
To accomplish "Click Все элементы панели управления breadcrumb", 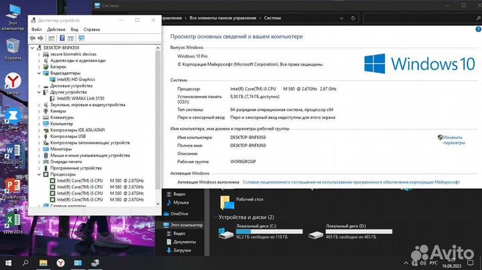I will 222,18.
